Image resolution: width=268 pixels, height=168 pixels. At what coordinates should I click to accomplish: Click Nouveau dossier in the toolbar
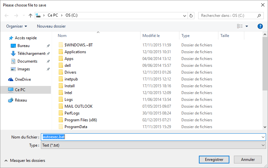(x=51, y=26)
